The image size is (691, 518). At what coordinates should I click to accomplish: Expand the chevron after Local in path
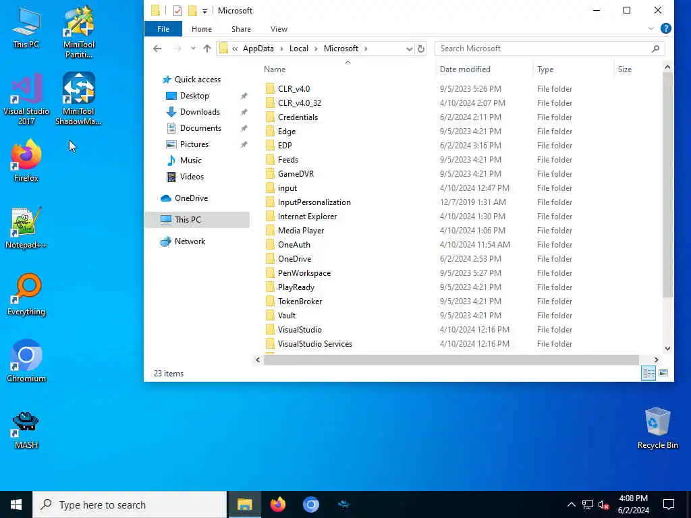click(316, 49)
